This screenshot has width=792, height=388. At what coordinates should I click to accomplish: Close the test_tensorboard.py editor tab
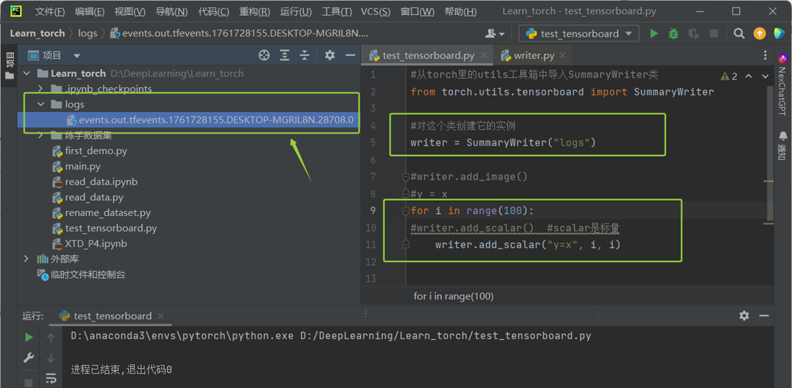coord(484,56)
